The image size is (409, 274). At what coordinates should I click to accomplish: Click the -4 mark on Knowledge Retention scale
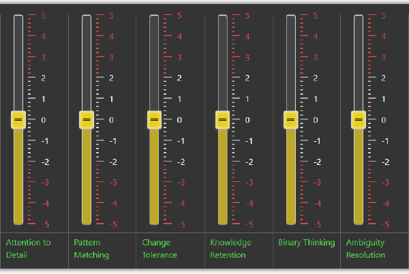[249, 203]
